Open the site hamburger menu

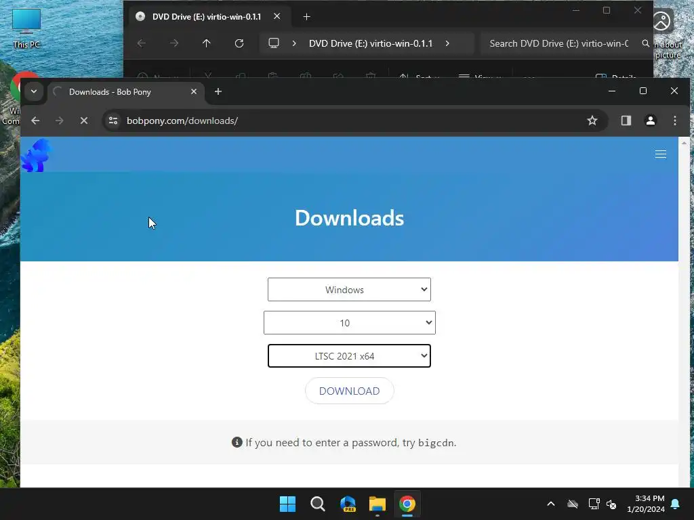pyautogui.click(x=660, y=154)
